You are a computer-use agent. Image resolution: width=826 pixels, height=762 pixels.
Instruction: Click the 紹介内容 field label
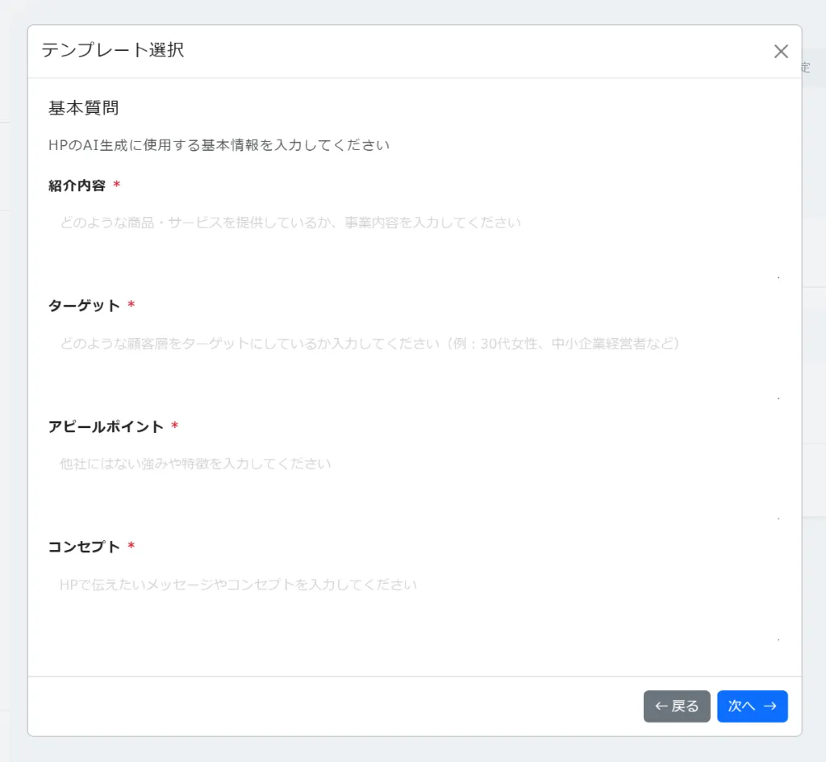(x=77, y=185)
